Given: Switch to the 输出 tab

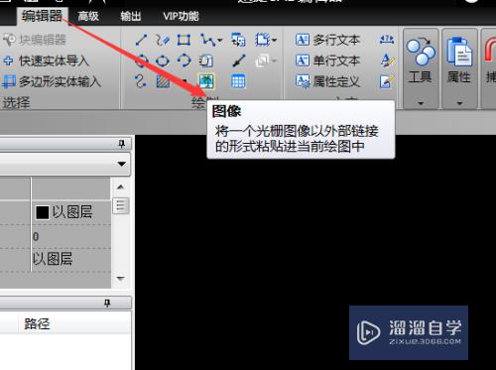Looking at the screenshot, I should 131,16.
